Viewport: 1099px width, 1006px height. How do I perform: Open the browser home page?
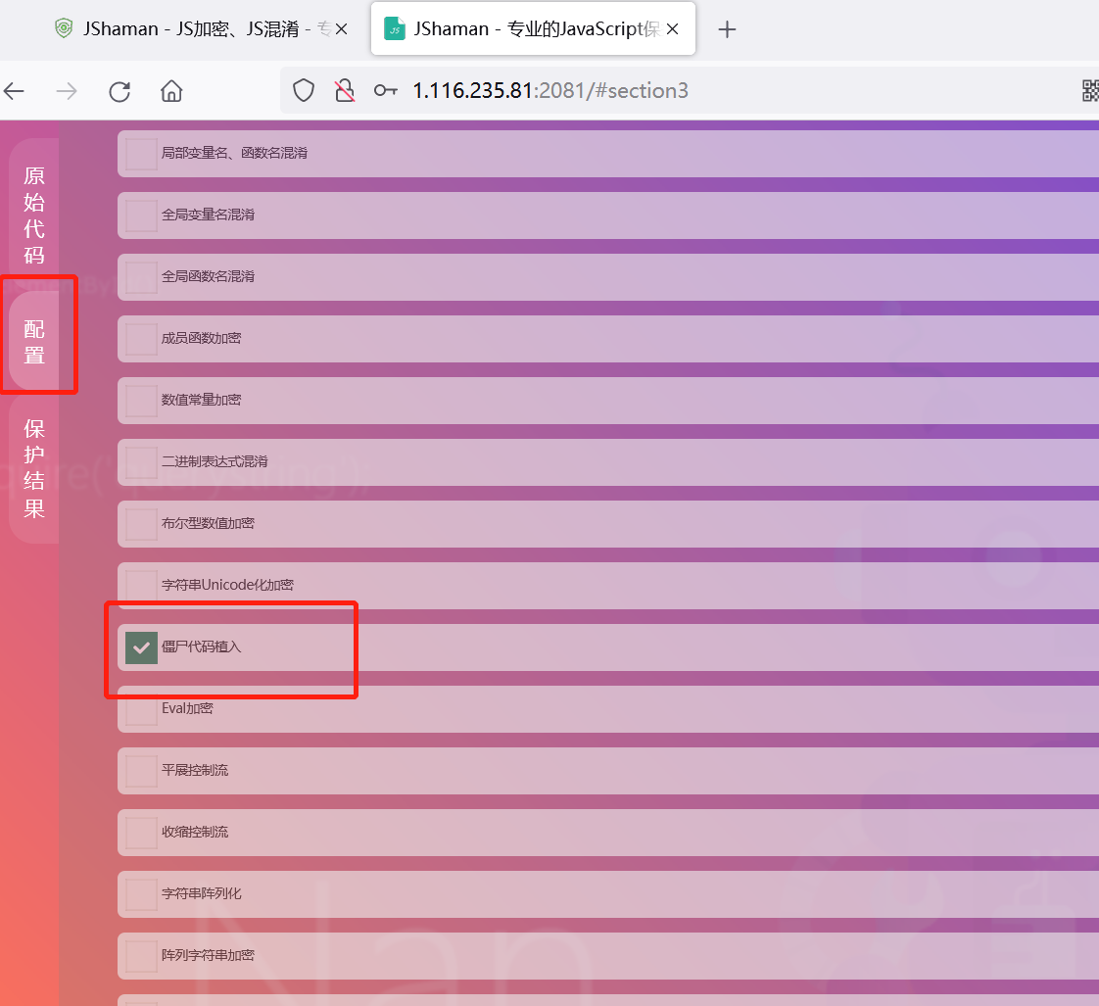(171, 91)
